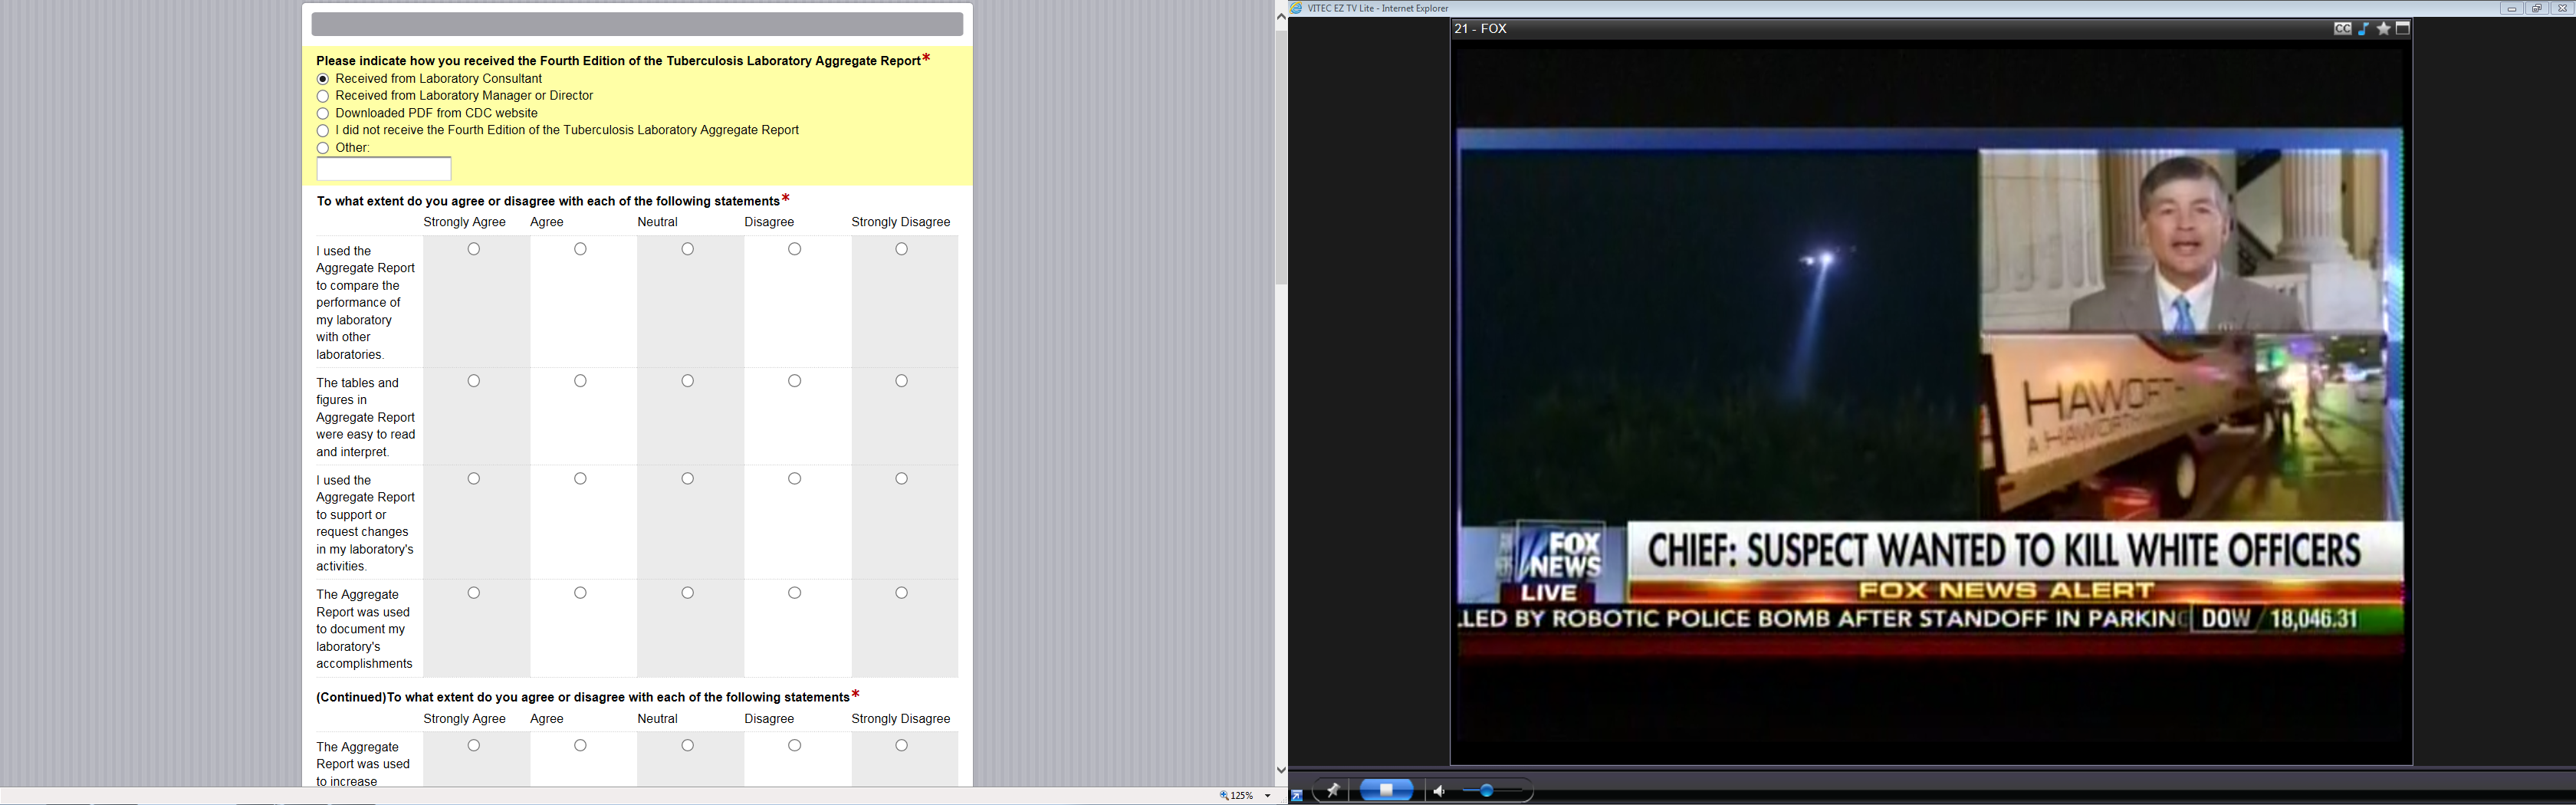
Task: Select 'Downloaded PDF from CDC website' option
Action: (323, 114)
